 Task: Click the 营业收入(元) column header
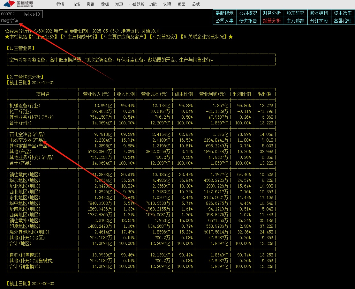pos(96,94)
